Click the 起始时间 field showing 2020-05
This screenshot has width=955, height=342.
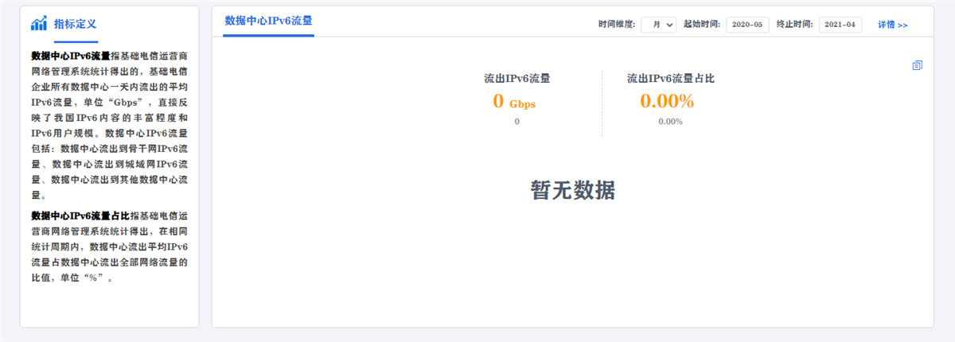[x=747, y=25]
